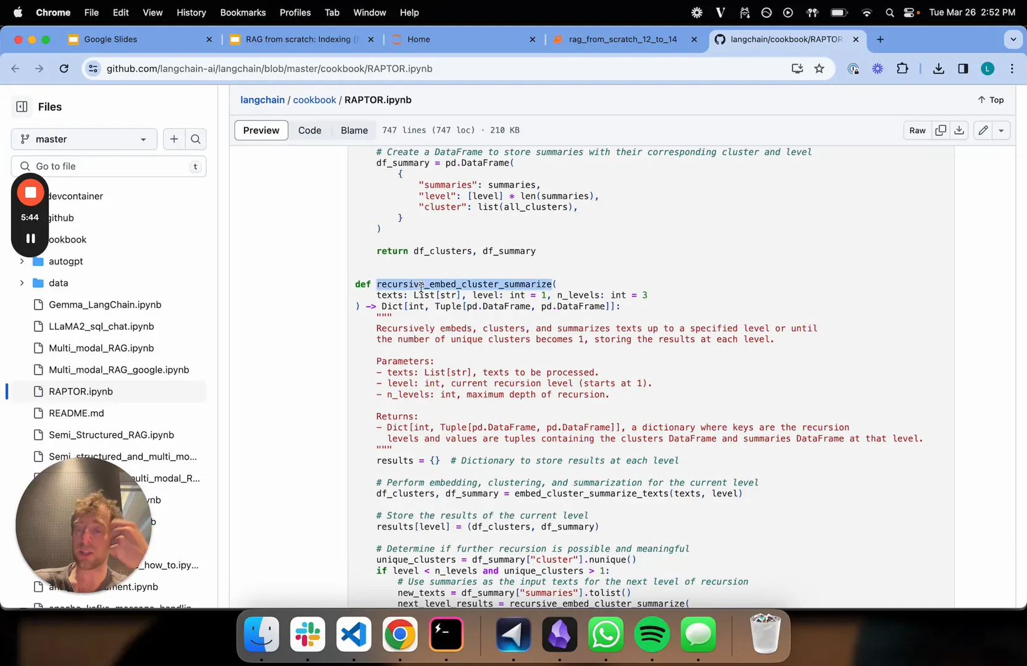Open macOS Spotlight search icon
This screenshot has width=1027, height=666.
(x=889, y=12)
